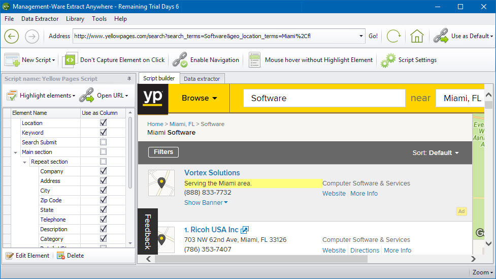Click the browser Forward arrow icon
The width and height of the screenshot is (496, 279).
[x=32, y=36]
